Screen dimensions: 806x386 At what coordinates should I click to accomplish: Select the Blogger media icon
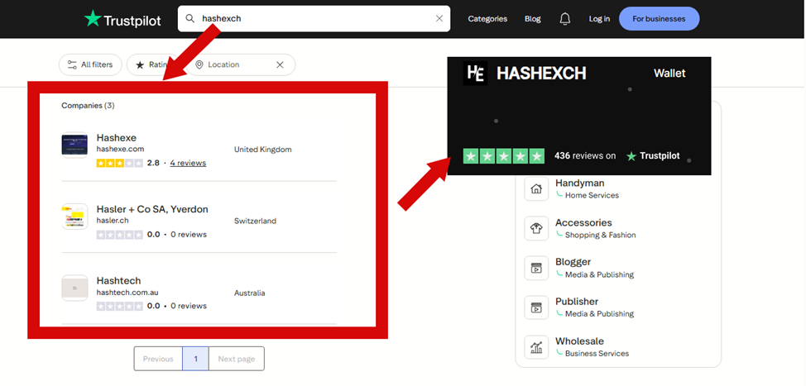pyautogui.click(x=536, y=268)
